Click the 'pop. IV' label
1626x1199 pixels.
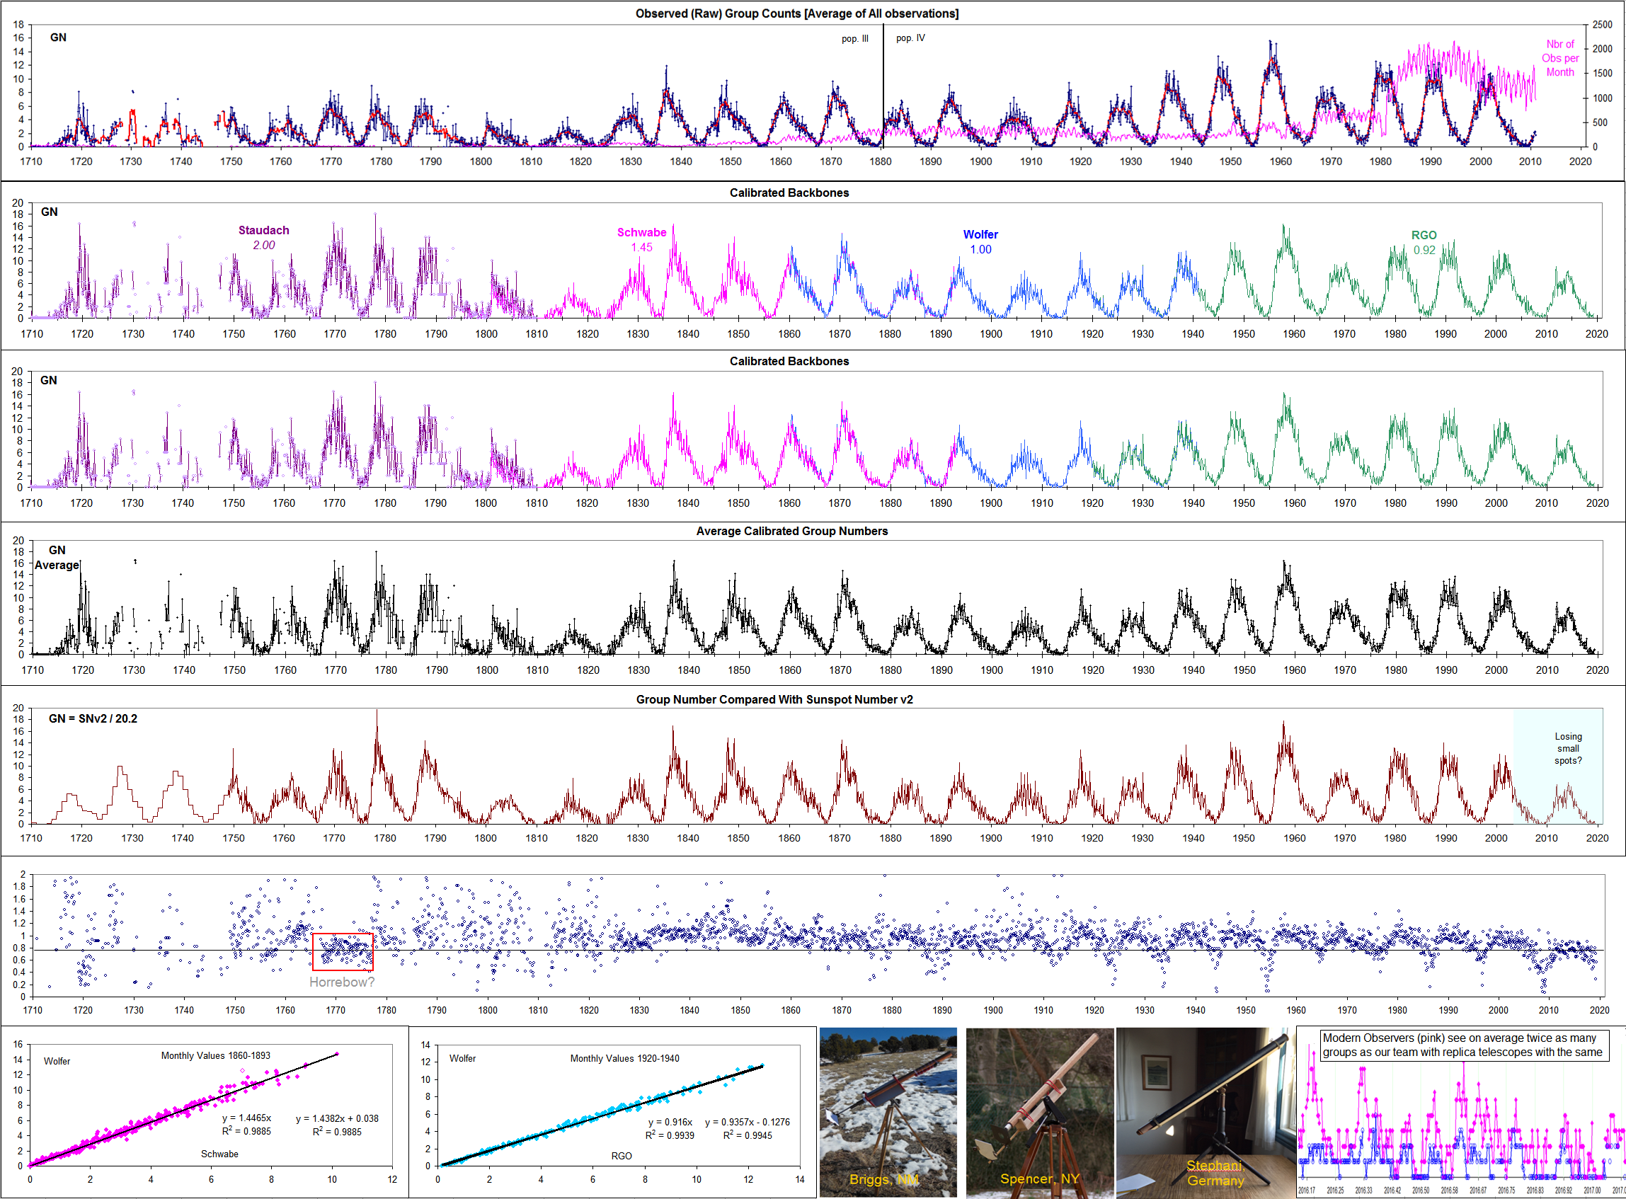tap(910, 38)
